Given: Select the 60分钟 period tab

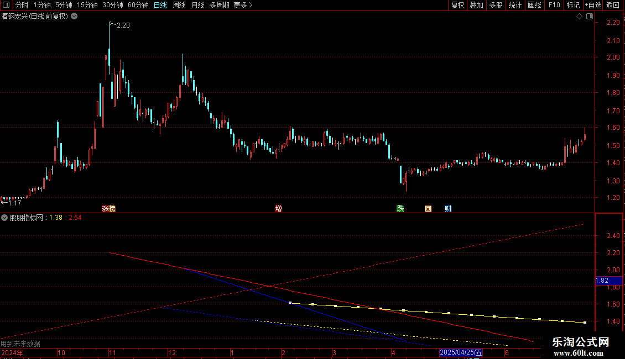Looking at the screenshot, I should pos(138,5).
